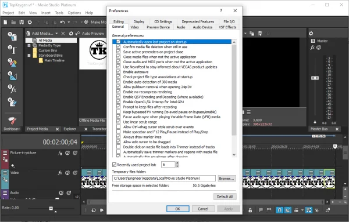The height and width of the screenshot is (222, 349).
Task: Select the step 5 fx dashboard icon
Action: coord(13,89)
